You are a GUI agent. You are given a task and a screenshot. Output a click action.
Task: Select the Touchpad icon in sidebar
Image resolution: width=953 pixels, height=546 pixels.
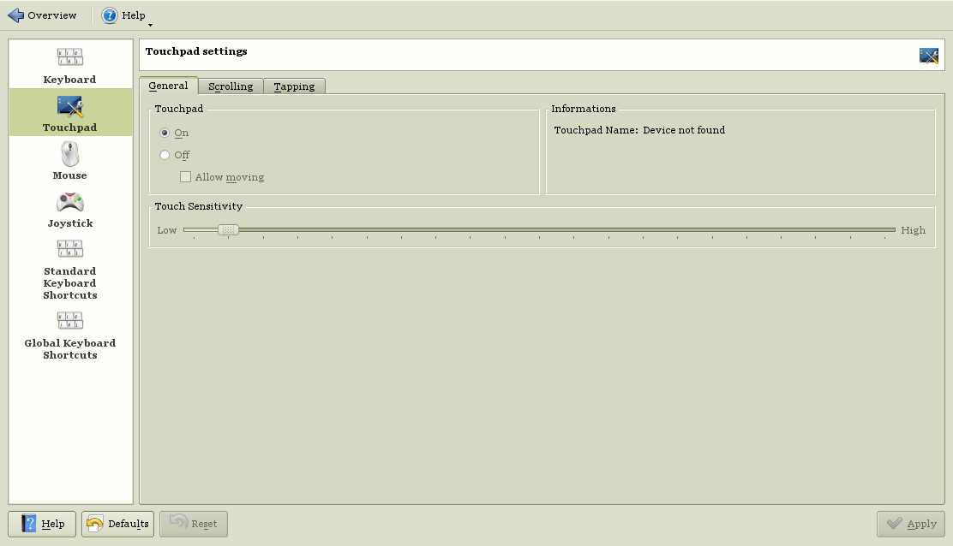point(70,106)
